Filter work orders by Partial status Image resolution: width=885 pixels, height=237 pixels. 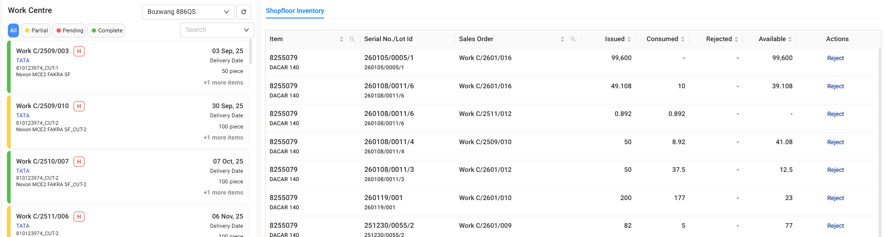(36, 30)
